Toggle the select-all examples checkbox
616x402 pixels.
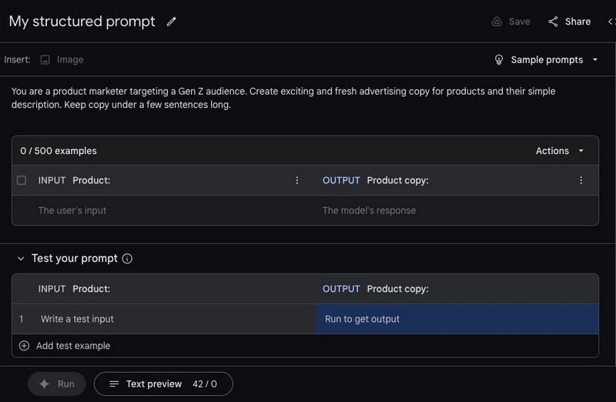pos(22,180)
